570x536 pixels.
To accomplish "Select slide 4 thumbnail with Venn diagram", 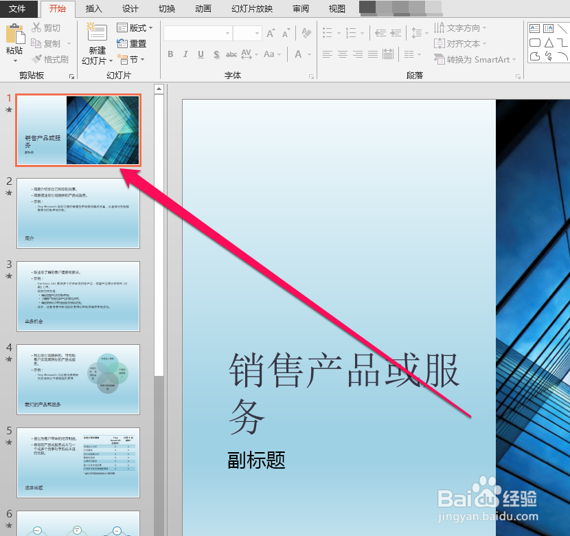I will tap(78, 379).
